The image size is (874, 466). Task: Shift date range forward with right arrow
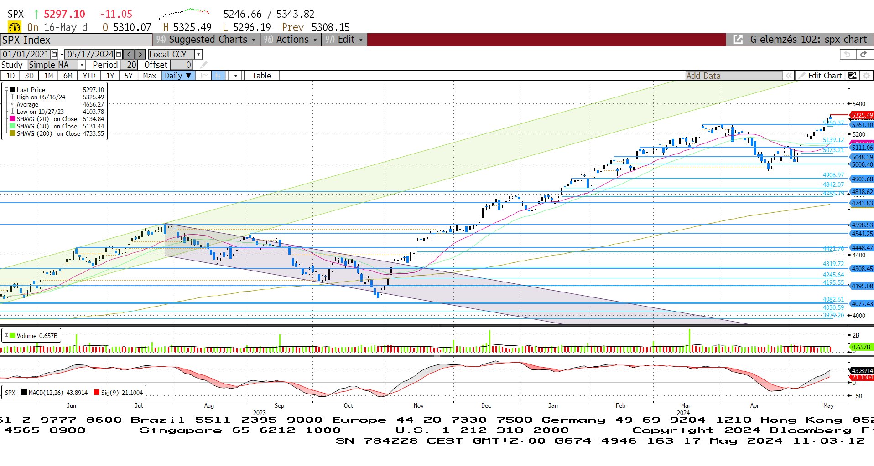point(140,54)
